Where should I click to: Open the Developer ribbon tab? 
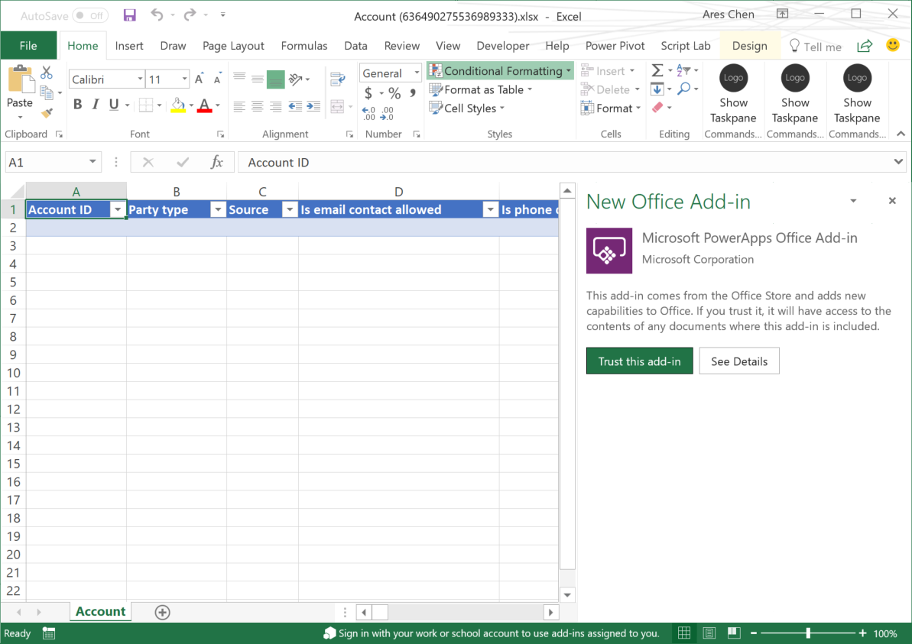click(503, 46)
